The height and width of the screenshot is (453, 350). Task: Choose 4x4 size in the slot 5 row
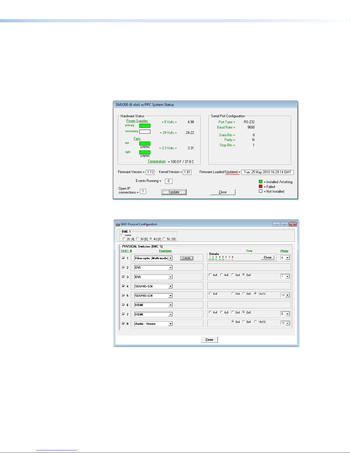point(210,294)
